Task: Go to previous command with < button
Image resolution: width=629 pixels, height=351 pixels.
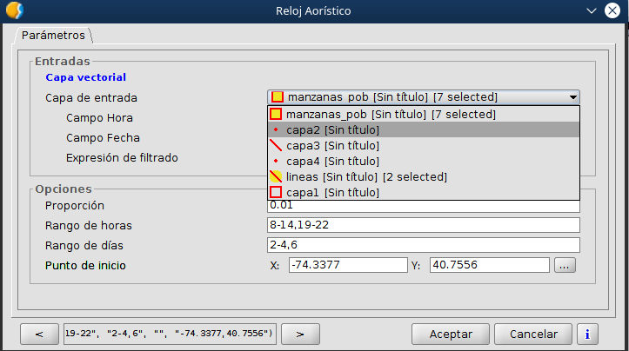Action: (39, 334)
